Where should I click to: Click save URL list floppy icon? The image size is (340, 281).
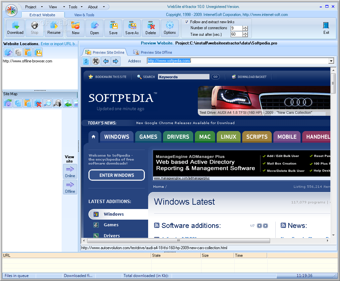(38, 52)
